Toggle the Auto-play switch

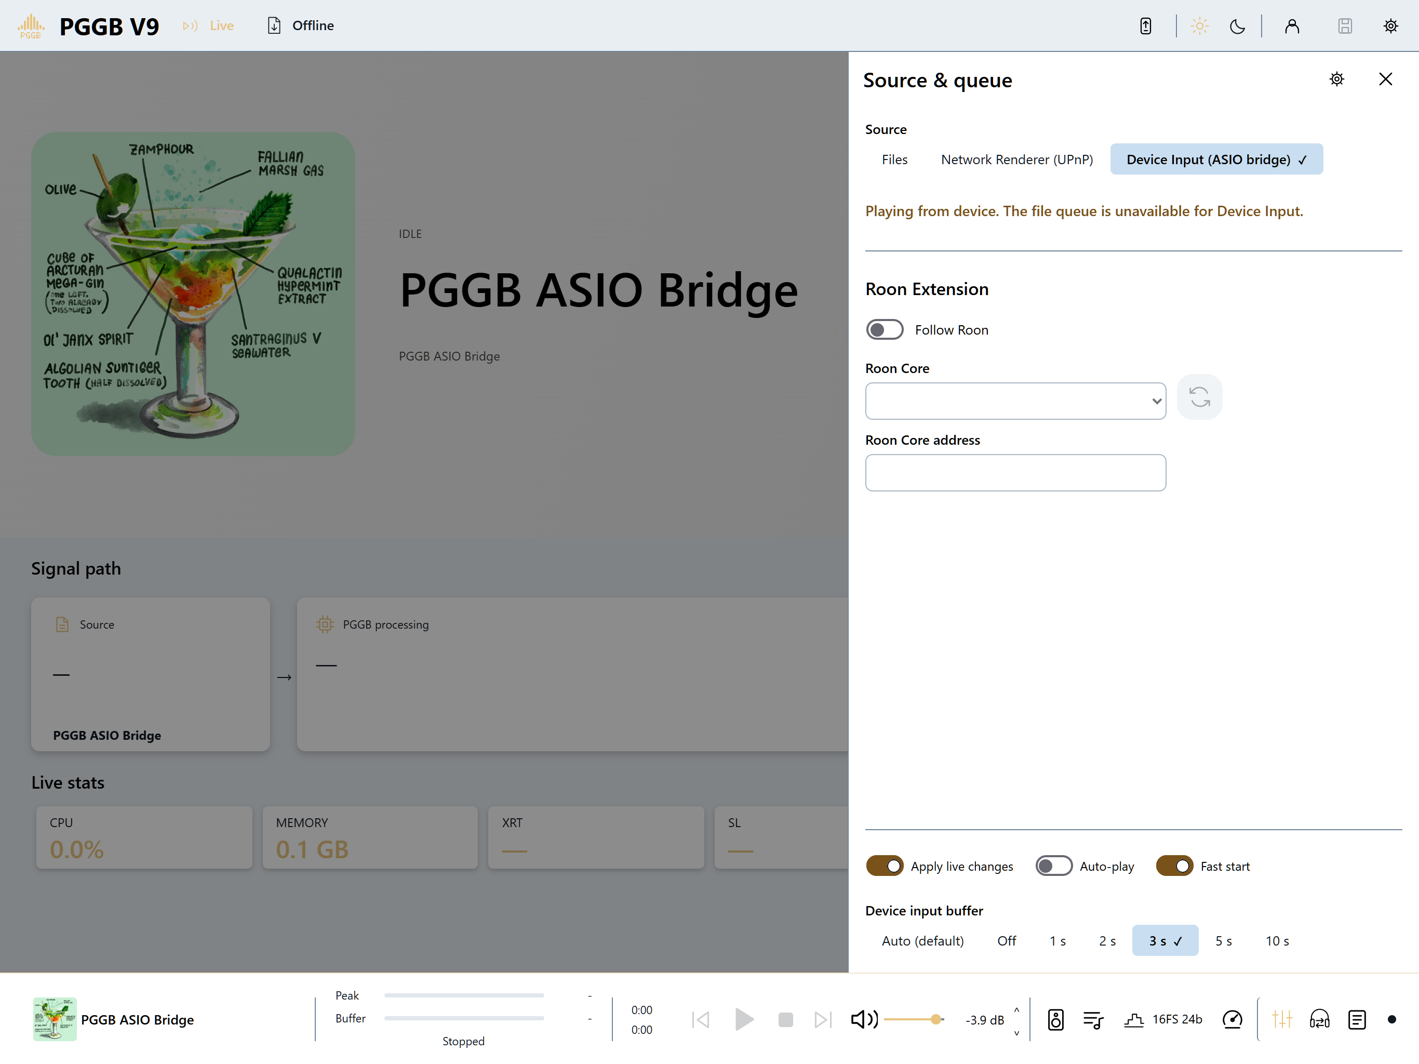[x=1053, y=866]
